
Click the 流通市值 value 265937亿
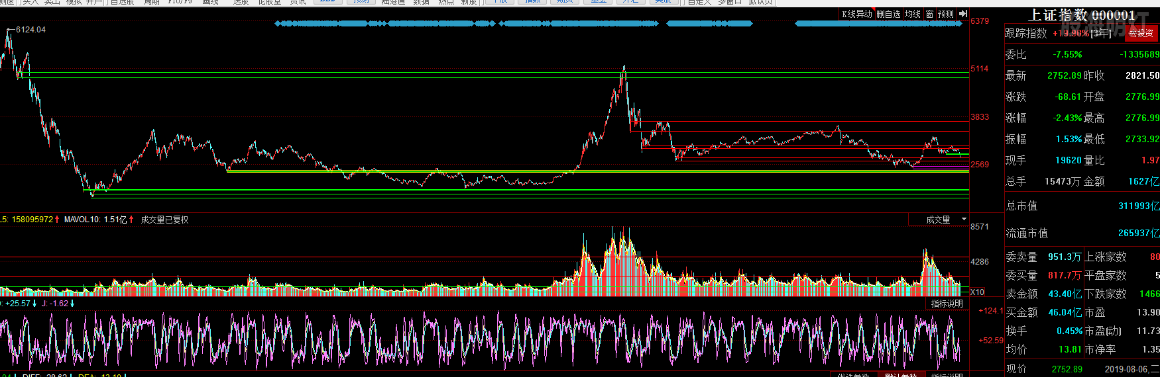coord(1139,233)
